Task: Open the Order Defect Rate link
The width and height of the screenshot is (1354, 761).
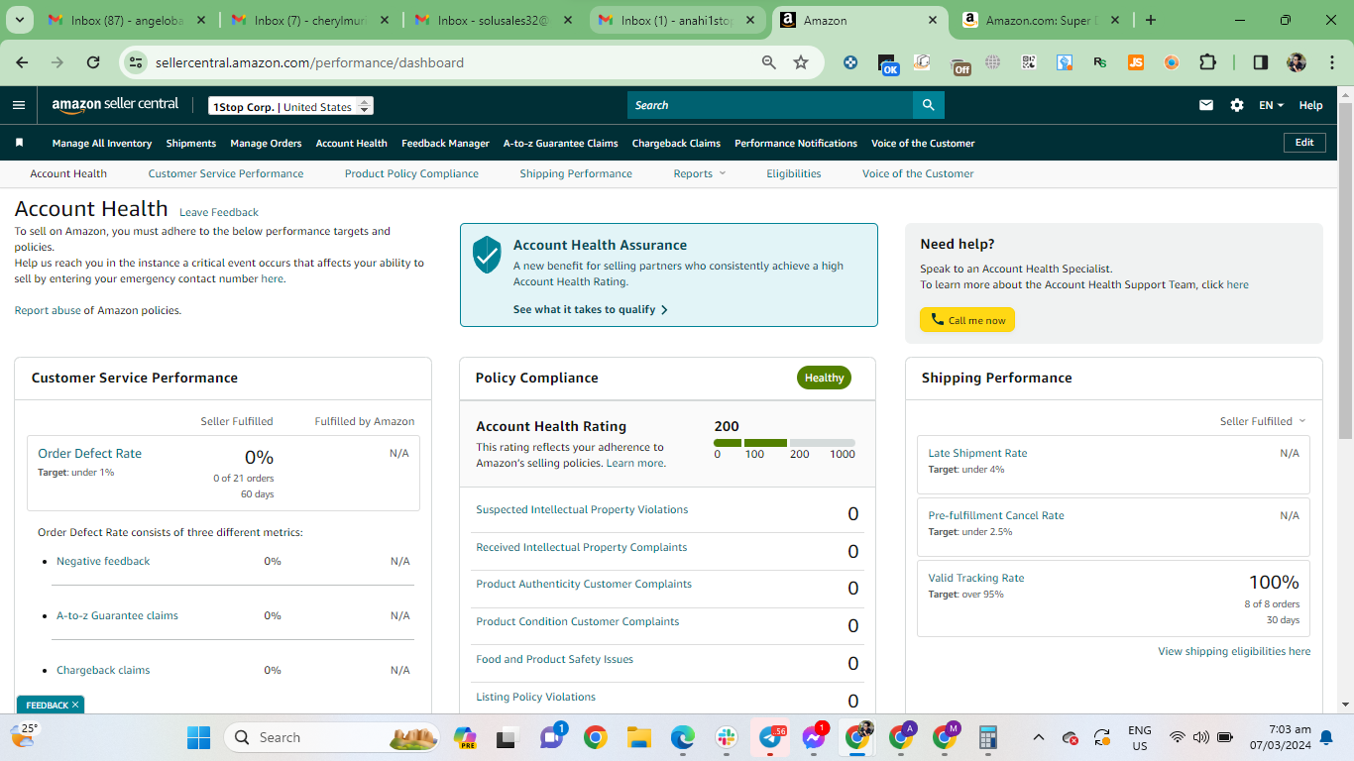Action: pyautogui.click(x=89, y=453)
